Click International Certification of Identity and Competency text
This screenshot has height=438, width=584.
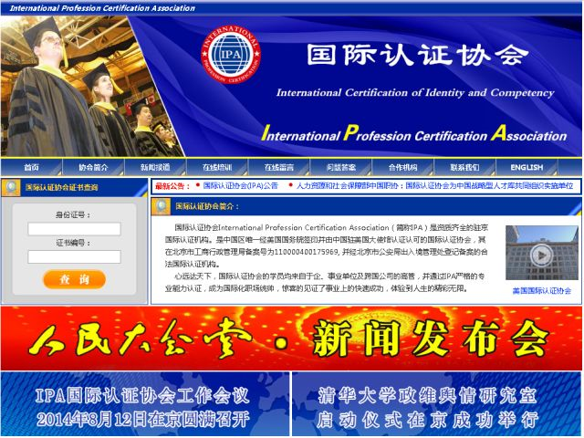[415, 92]
